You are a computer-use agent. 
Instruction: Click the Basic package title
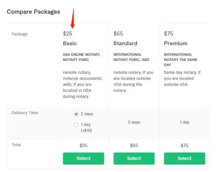[70, 43]
